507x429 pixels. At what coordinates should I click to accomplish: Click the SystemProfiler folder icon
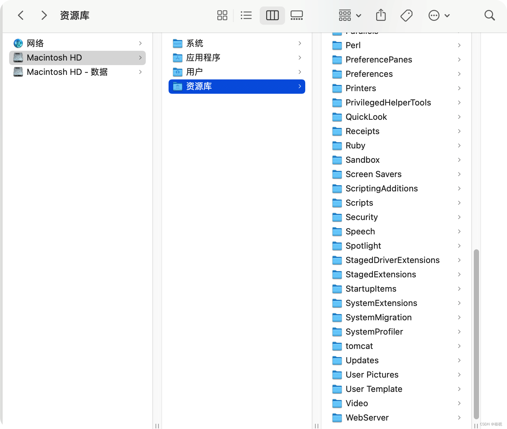(337, 332)
